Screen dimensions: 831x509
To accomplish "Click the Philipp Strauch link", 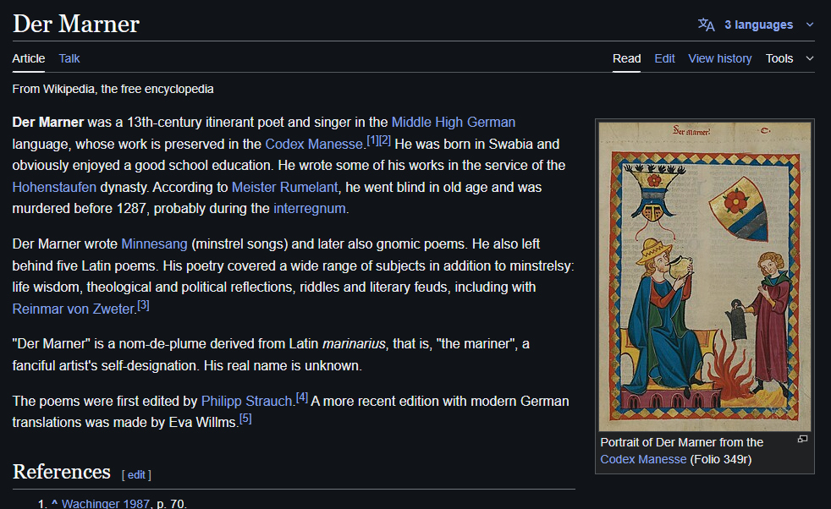I will [x=246, y=401].
